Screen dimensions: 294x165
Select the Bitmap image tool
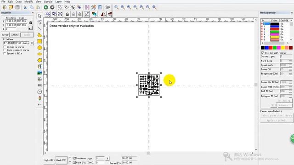click(x=40, y=73)
